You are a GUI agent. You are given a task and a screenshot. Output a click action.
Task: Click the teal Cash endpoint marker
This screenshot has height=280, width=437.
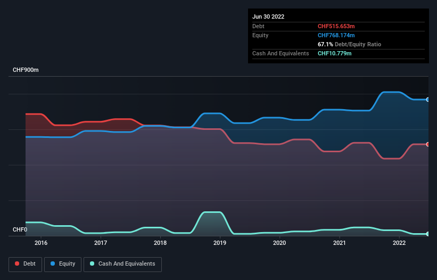click(428, 234)
